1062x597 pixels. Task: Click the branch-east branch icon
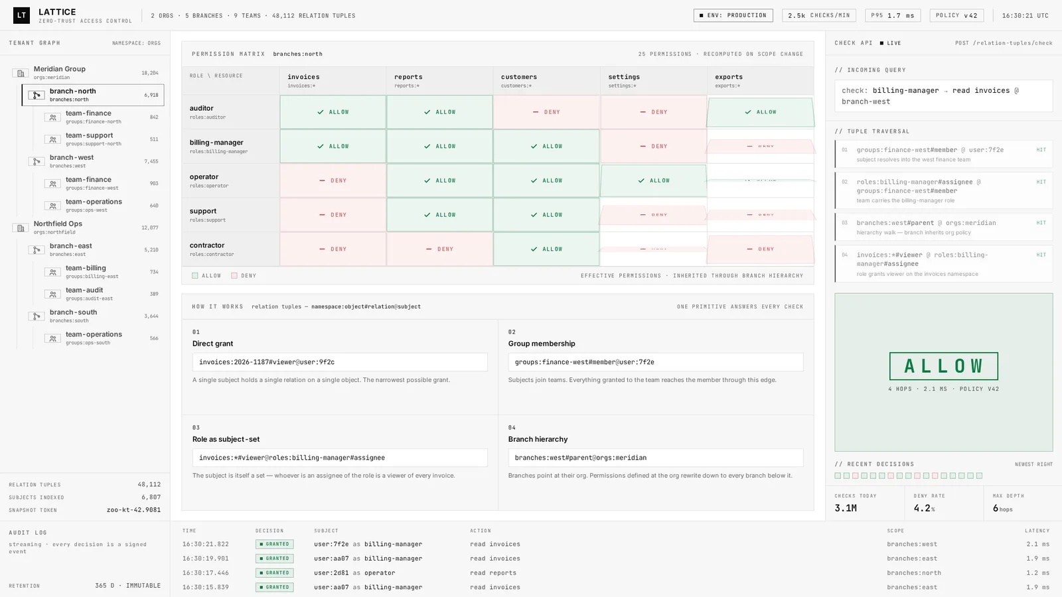click(37, 250)
